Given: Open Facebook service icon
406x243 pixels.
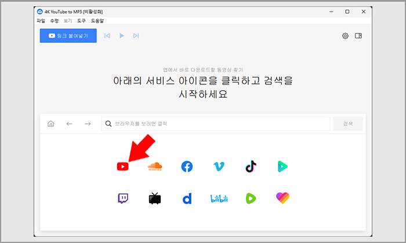Looking at the screenshot, I should click(187, 167).
